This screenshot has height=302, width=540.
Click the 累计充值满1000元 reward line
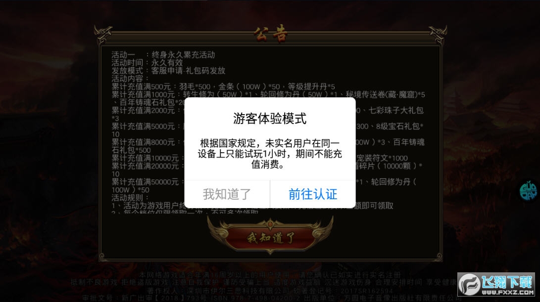click(268, 98)
